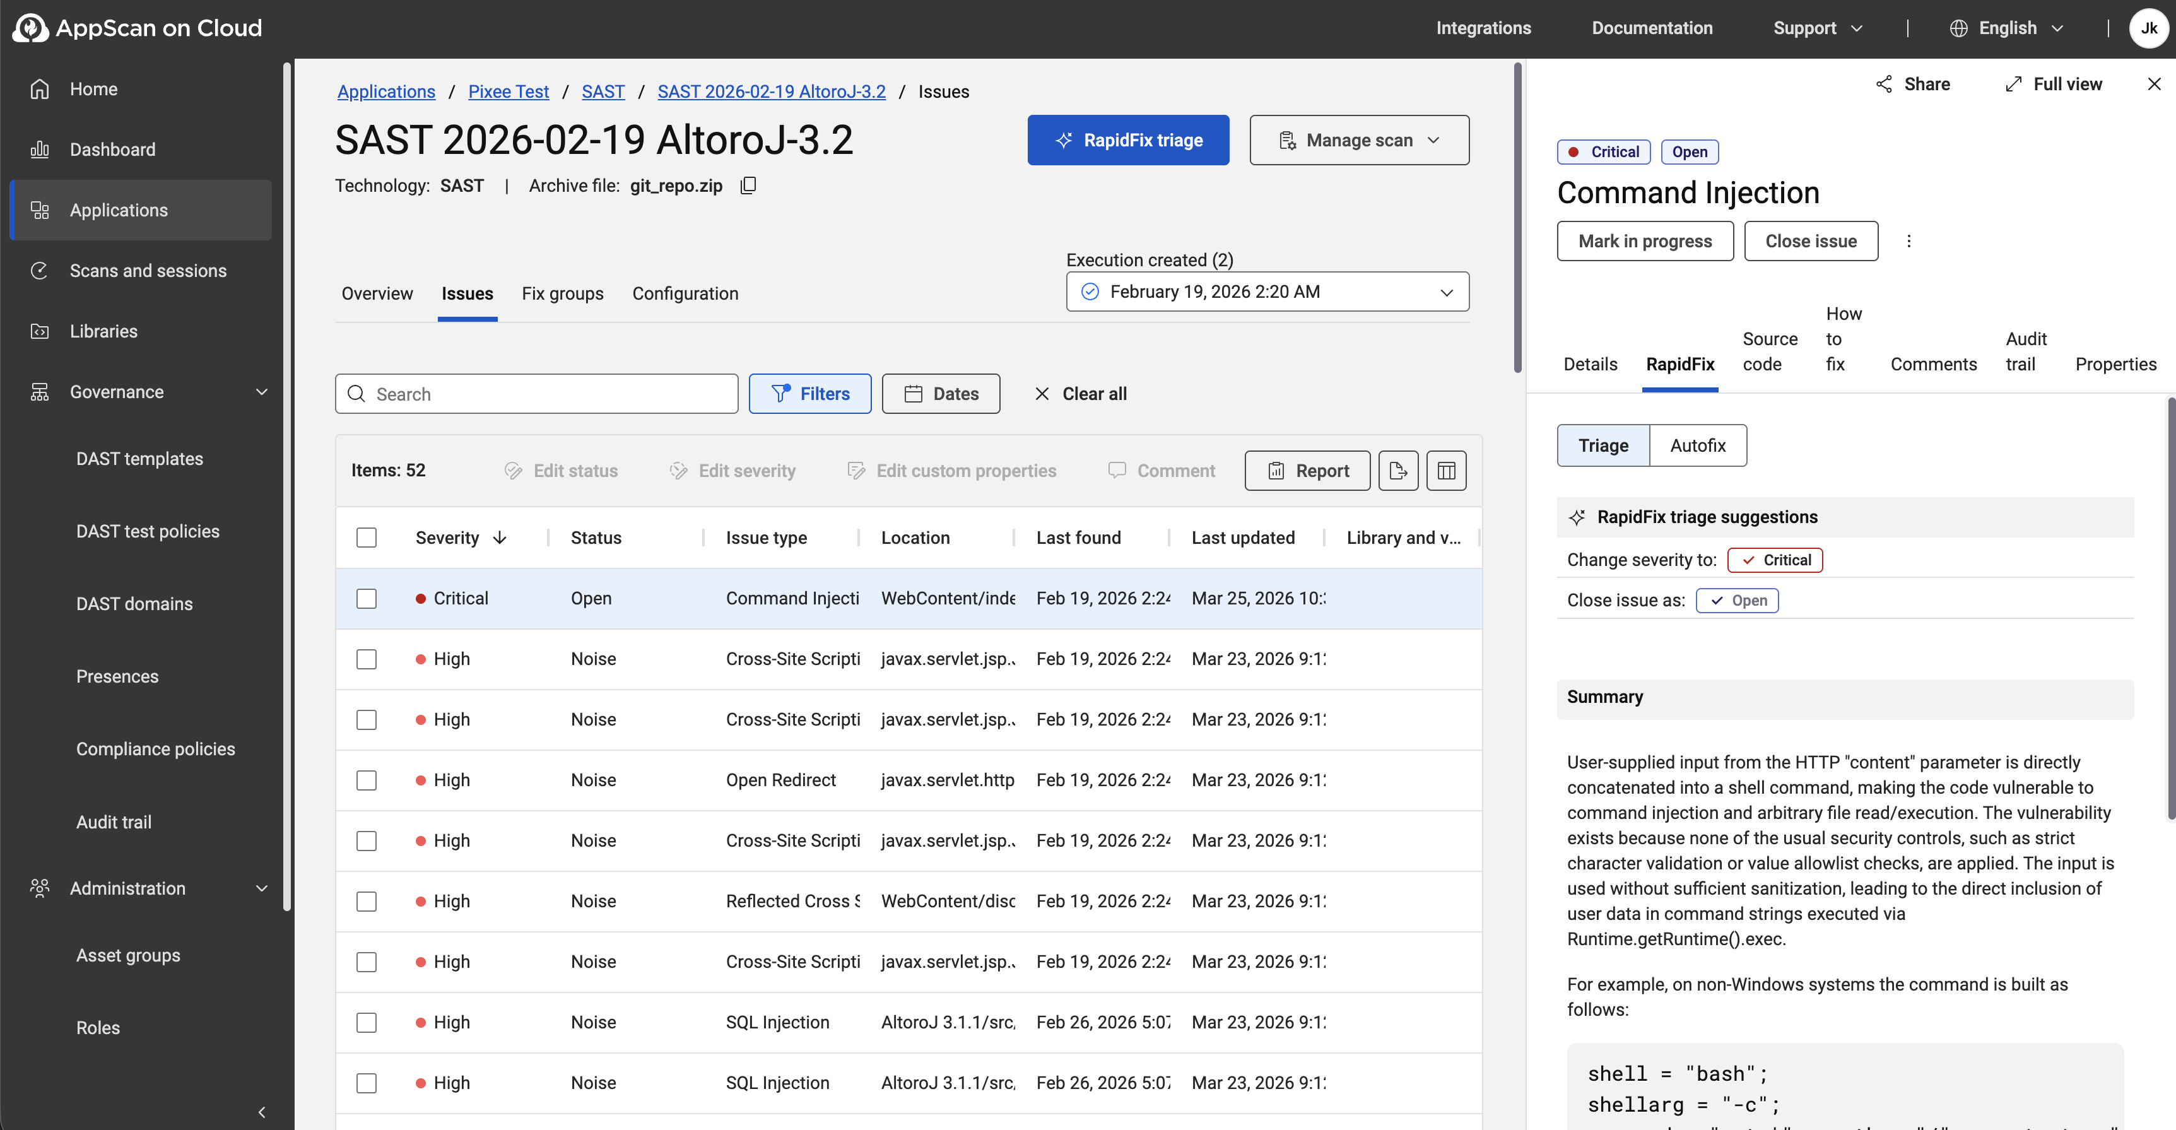
Task: Click the AppScan on Cloud logo
Action: tap(138, 28)
